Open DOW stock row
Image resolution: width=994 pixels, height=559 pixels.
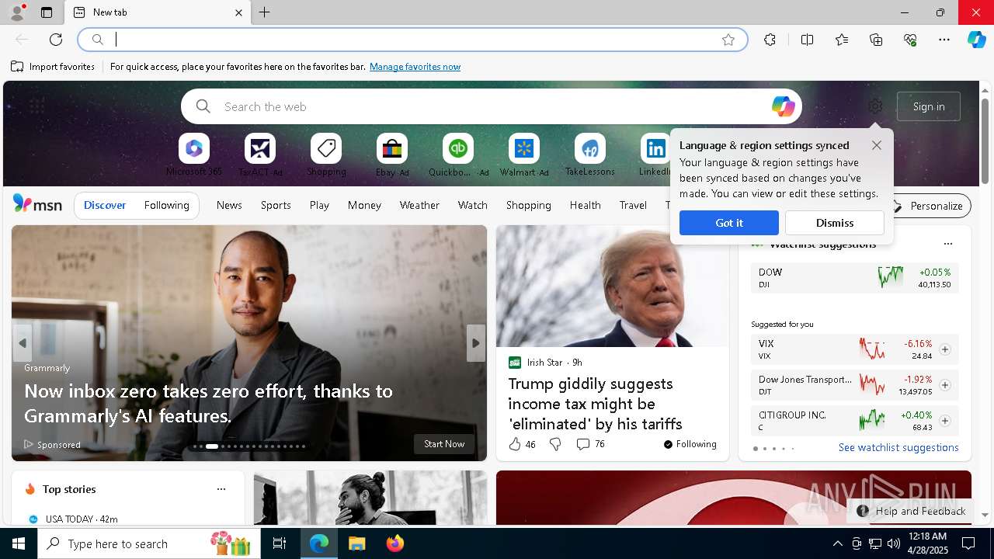(854, 278)
